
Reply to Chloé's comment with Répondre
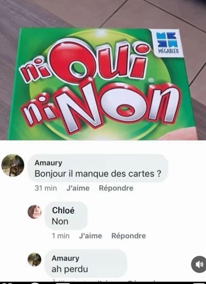tap(129, 236)
